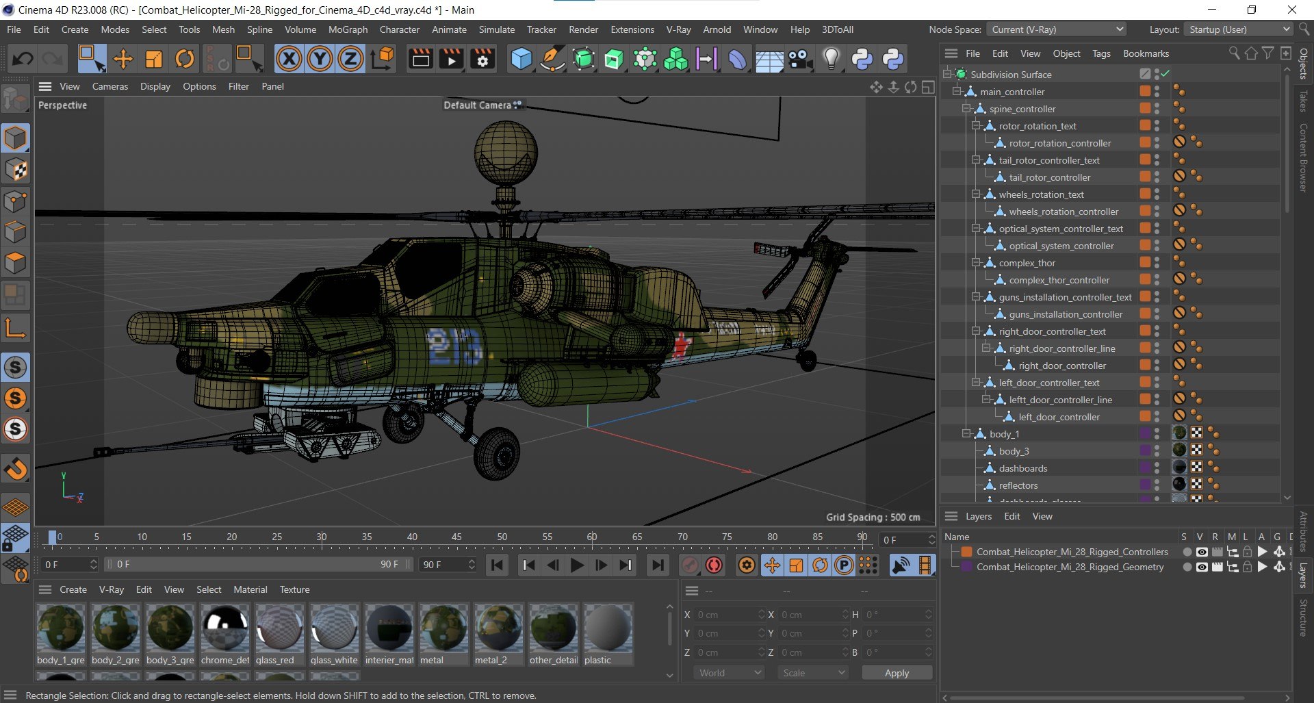
Task: Enable Model mode in left sidebar
Action: (16, 138)
